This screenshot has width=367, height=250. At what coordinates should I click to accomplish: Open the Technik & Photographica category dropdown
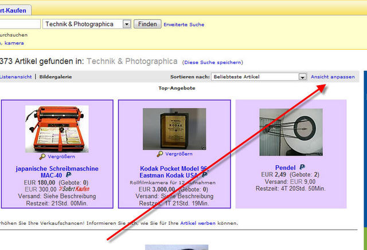point(87,24)
